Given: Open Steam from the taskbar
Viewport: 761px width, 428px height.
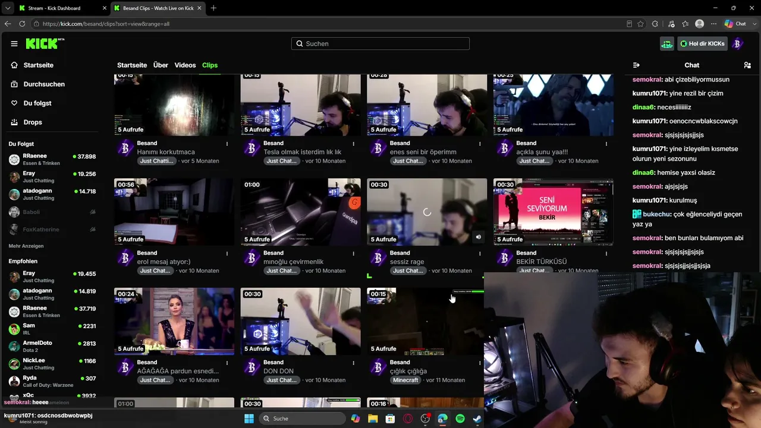Looking at the screenshot, I should click(x=477, y=418).
